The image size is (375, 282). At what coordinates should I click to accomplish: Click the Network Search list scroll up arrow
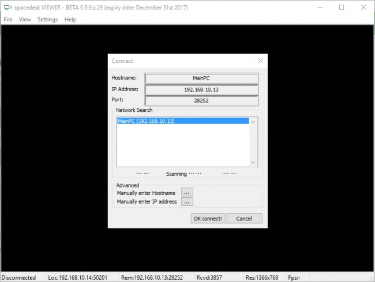coord(253,122)
